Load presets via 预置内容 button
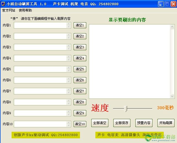This screenshot has height=143, width=177. (x=144, y=123)
